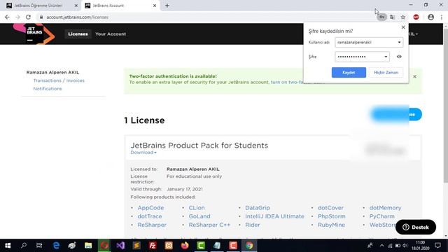Open the dotTrace product link

tap(149, 216)
